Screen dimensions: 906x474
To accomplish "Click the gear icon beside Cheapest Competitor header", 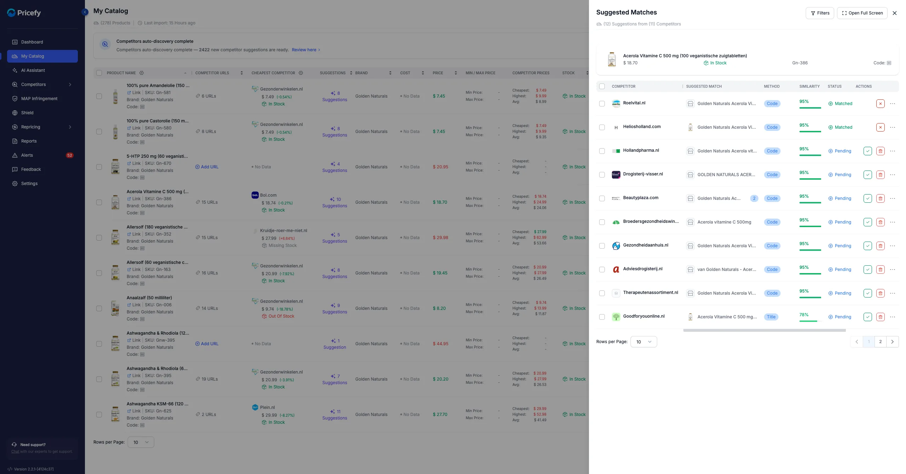I will (x=301, y=73).
